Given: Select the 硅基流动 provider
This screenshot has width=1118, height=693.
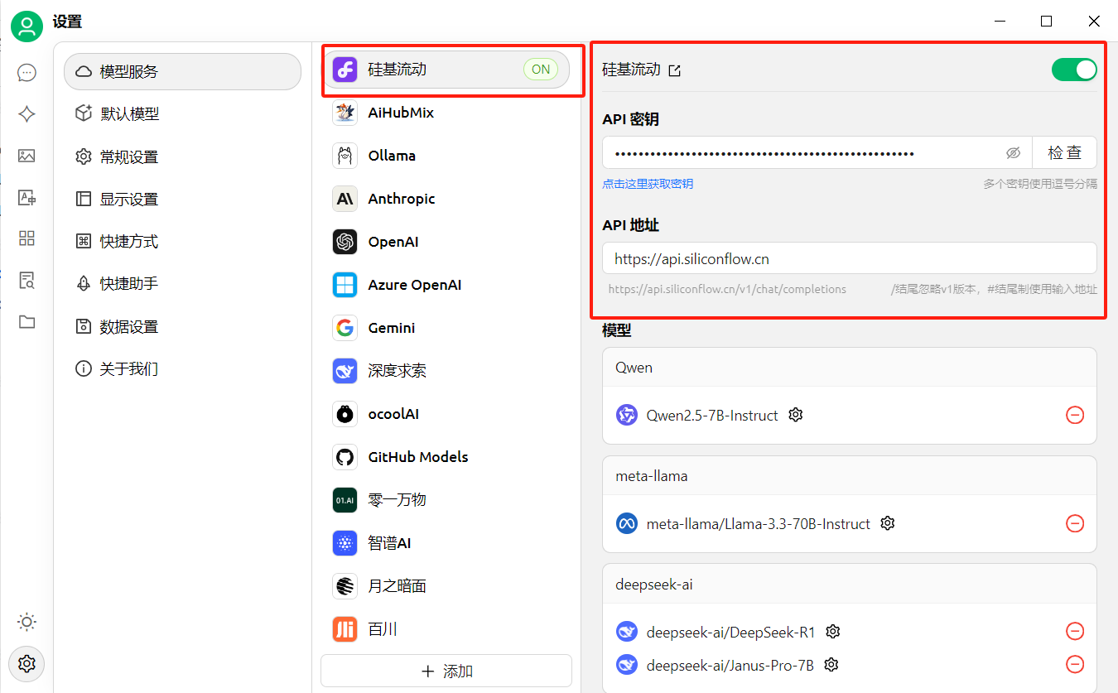Looking at the screenshot, I should coord(446,70).
